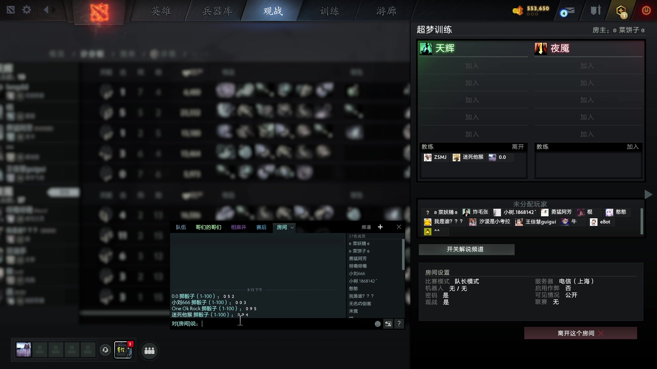Switch to the 训练 menu tab
Screen dimensions: 657x369
[x=329, y=11]
